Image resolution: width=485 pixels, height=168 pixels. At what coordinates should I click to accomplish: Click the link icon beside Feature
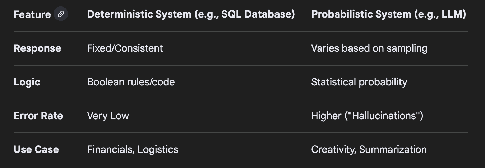tap(61, 14)
